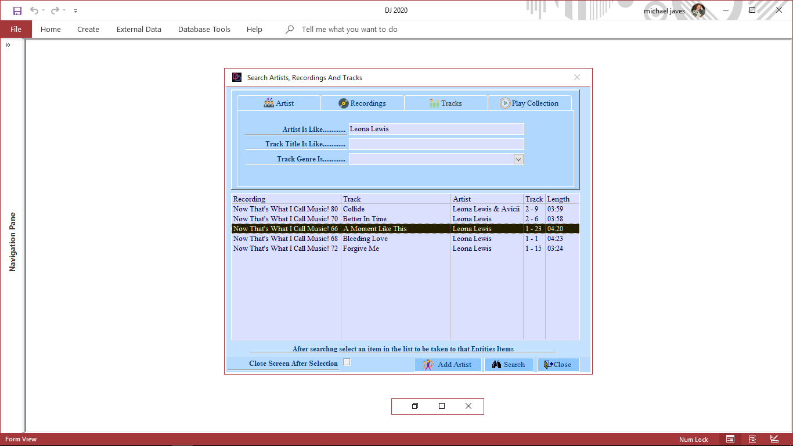Open the File menu

(x=16, y=29)
